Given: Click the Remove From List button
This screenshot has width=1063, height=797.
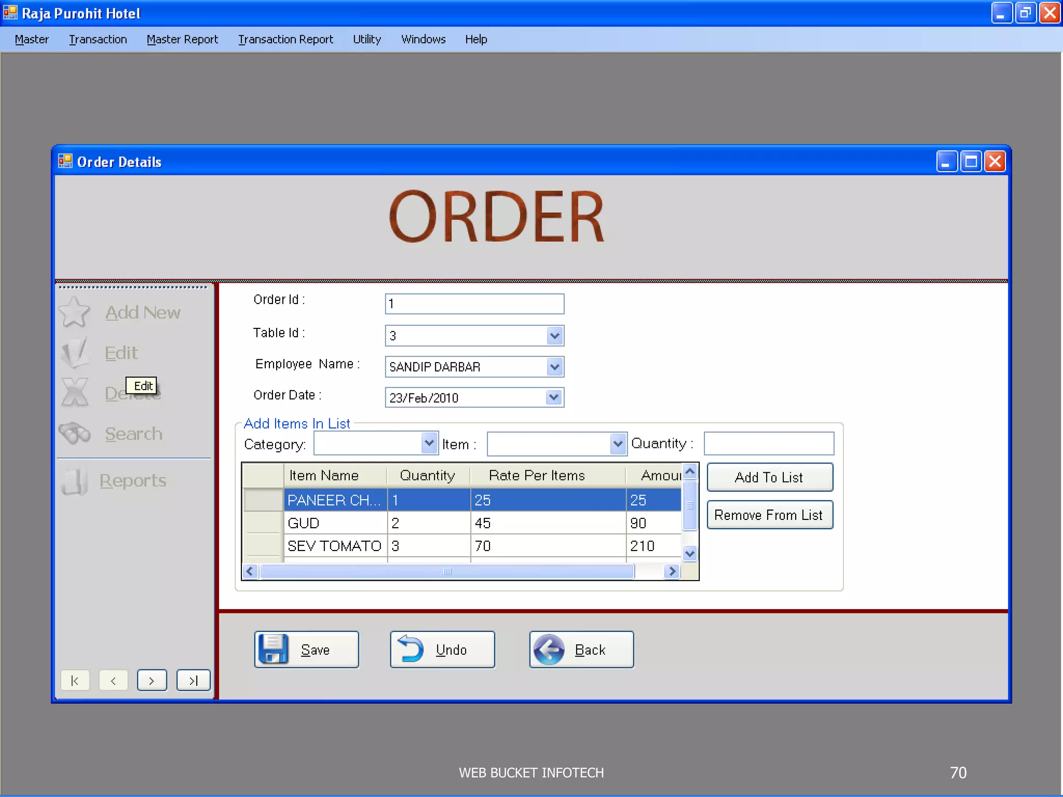Looking at the screenshot, I should (770, 515).
